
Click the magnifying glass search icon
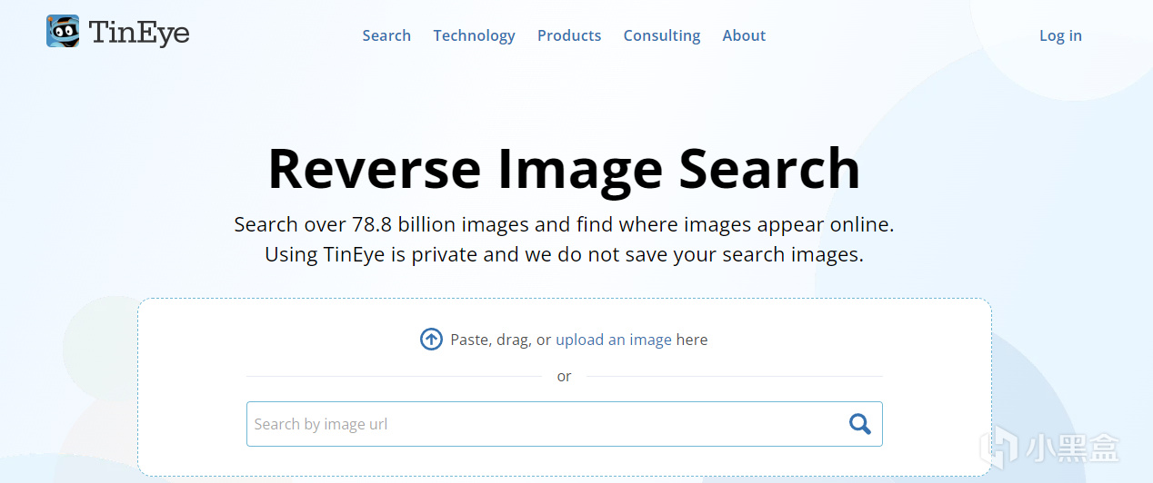coord(859,424)
